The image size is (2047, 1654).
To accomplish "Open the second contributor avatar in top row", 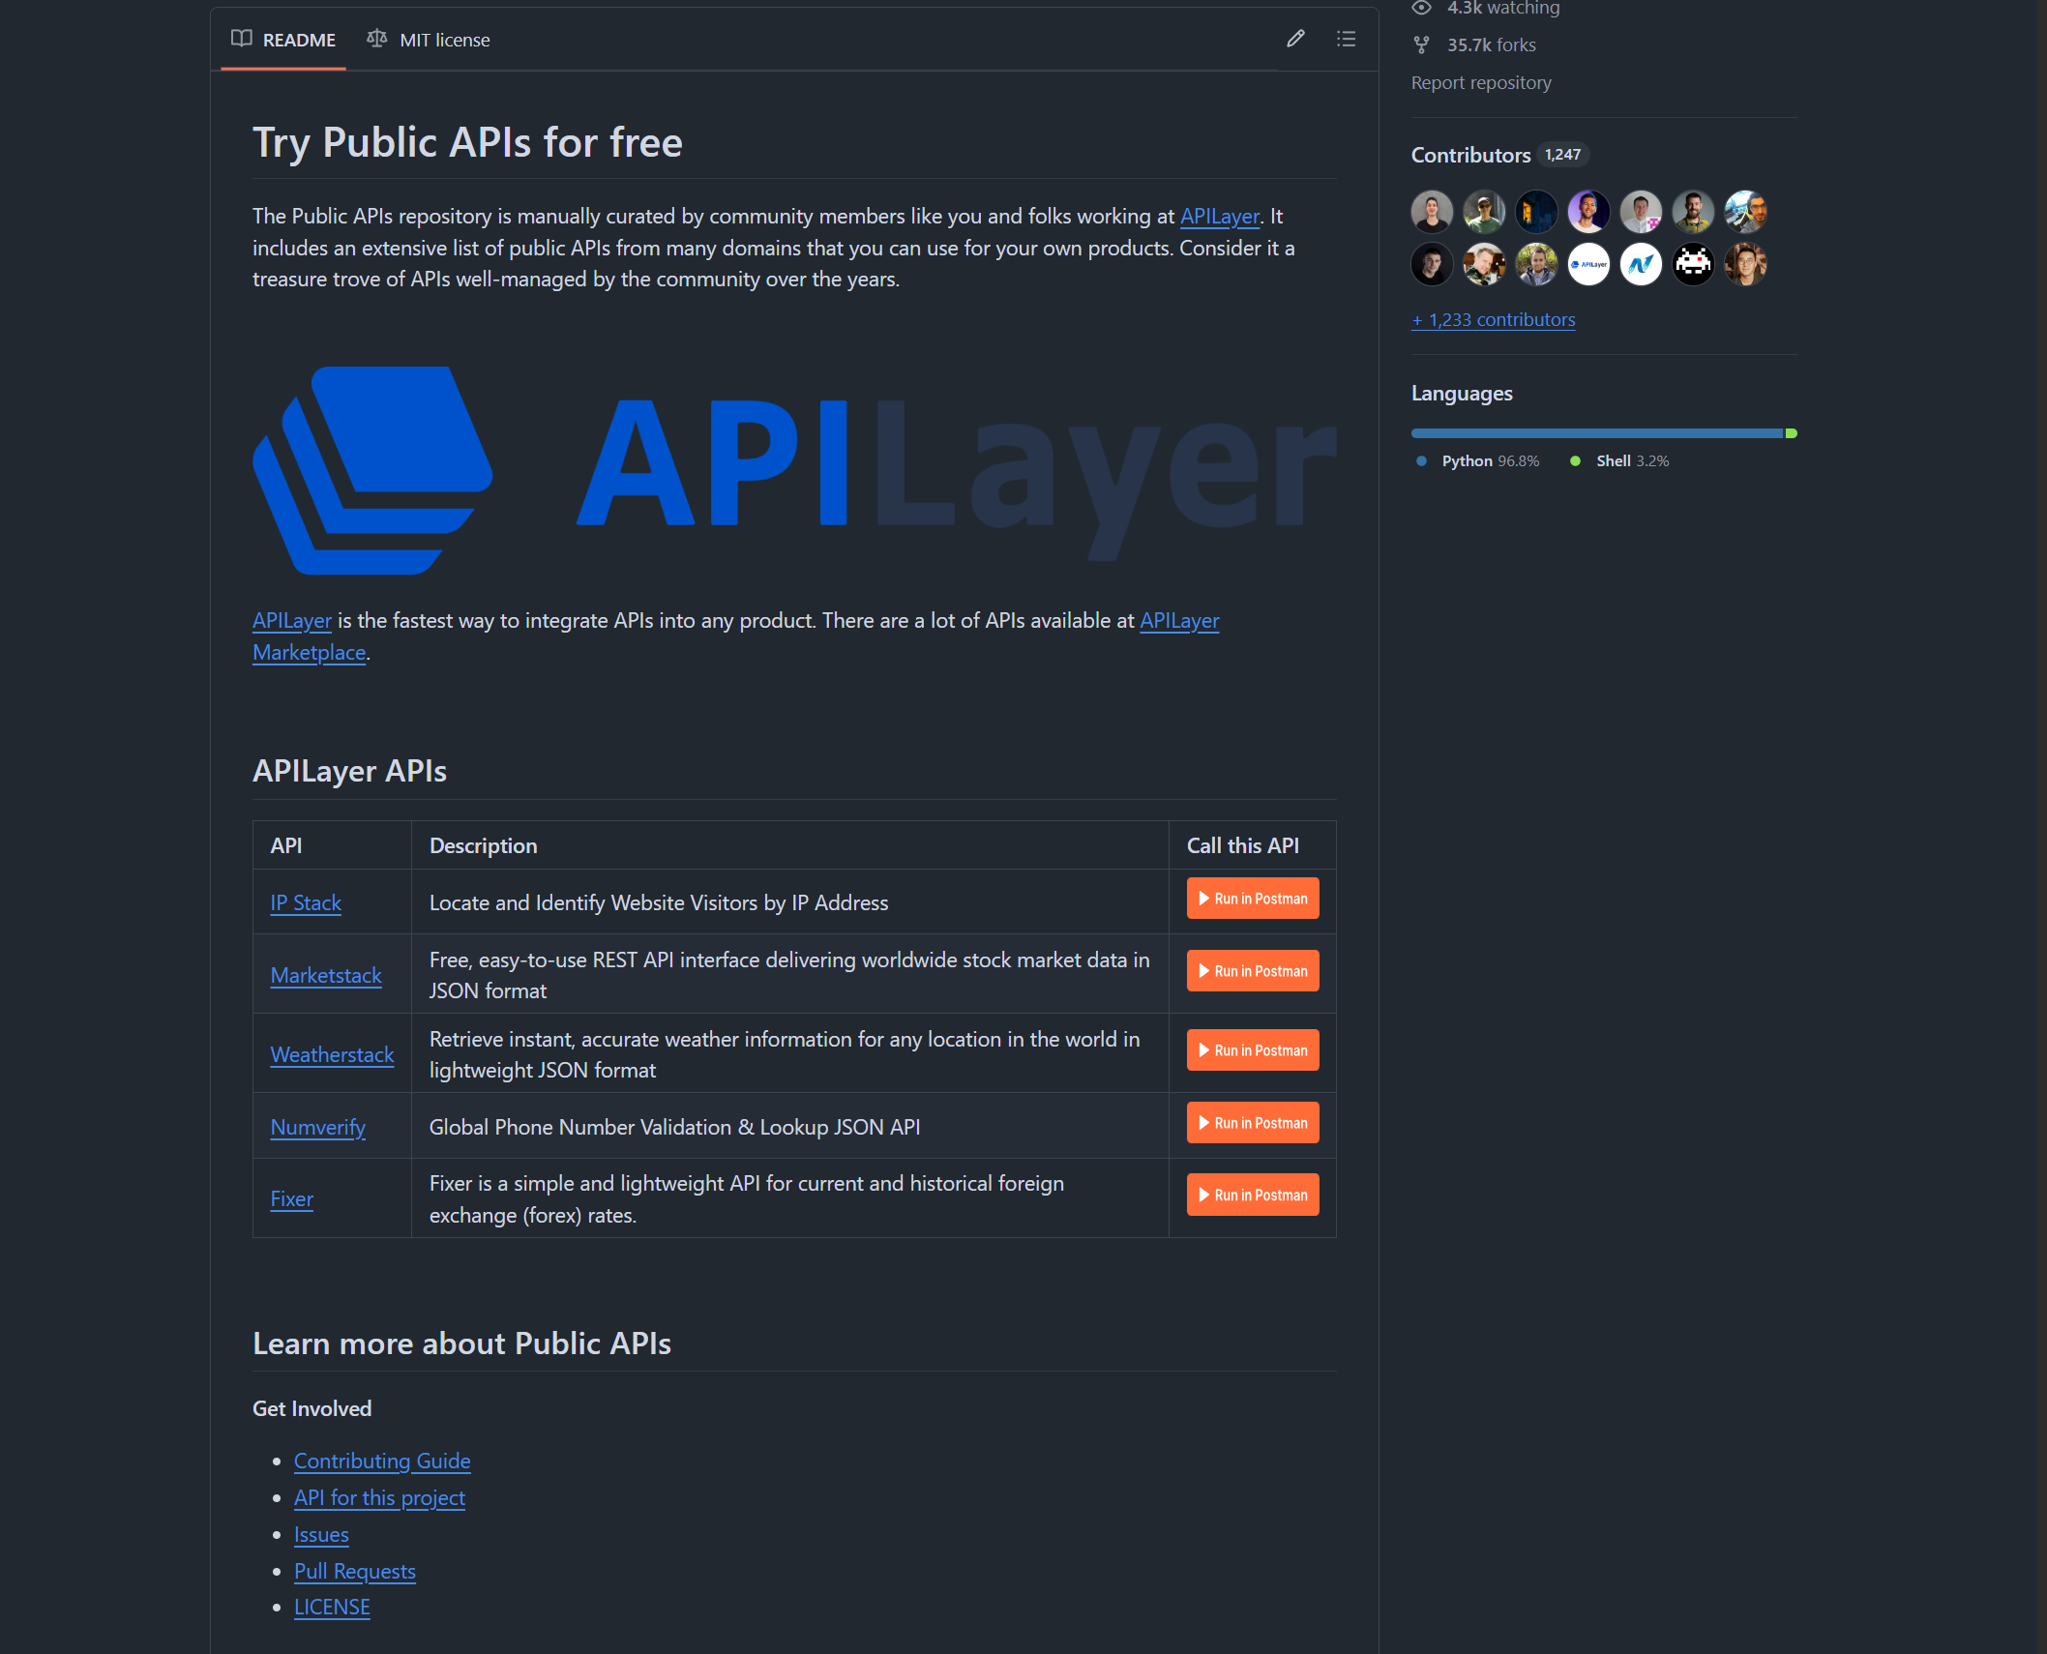I will 1484,212.
